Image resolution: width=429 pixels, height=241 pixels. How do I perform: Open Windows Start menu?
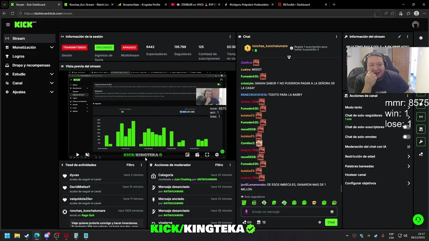pyautogui.click(x=7, y=236)
